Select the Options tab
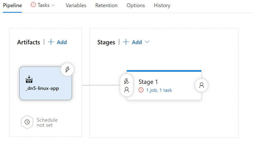Image resolution: width=253 pixels, height=141 pixels. coord(136,5)
